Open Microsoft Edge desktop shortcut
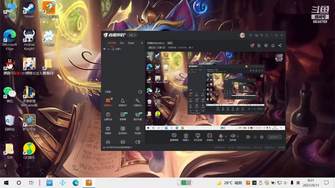This screenshot has width=335, height=188. (x=10, y=40)
